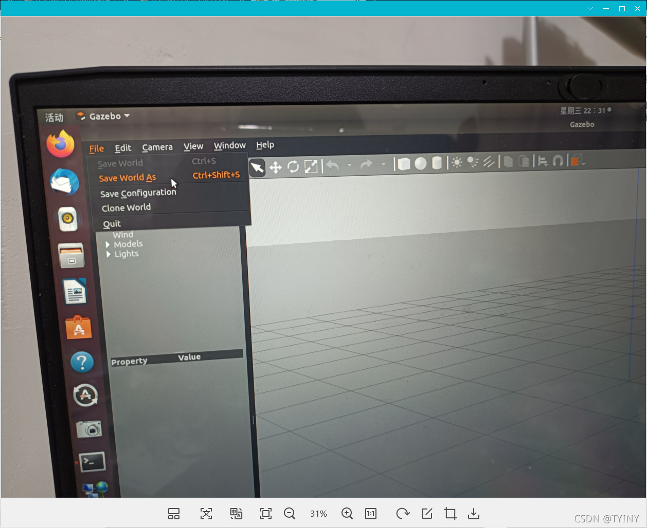The height and width of the screenshot is (528, 647).
Task: Click the crop tool icon
Action: coord(451,514)
